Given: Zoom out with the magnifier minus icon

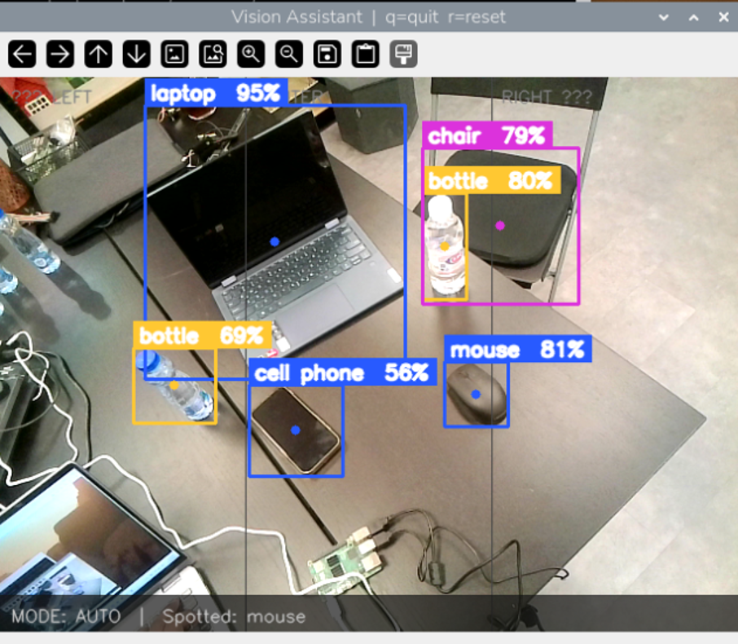Looking at the screenshot, I should pyautogui.click(x=289, y=54).
